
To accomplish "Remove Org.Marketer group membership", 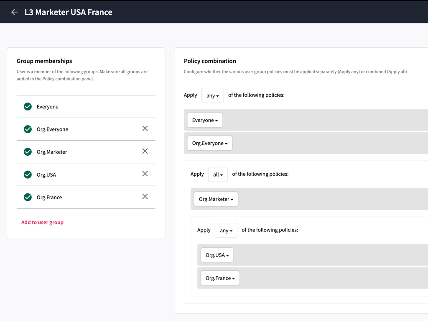I will [x=145, y=151].
